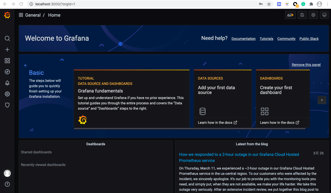The width and height of the screenshot is (331, 193).
Task: Click the saved password key icon
Action: point(261,4)
